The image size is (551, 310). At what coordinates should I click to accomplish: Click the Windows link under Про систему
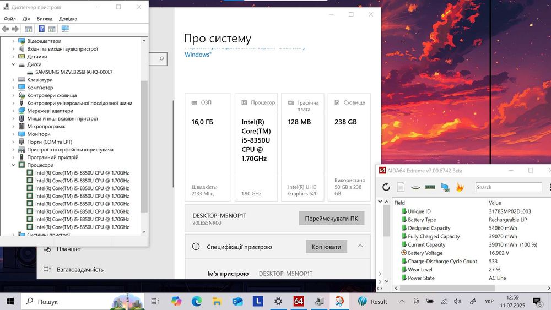click(x=198, y=55)
